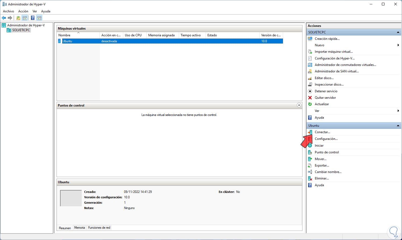Click the 'Ninguno' notes value
Image resolution: width=402 pixels, height=240 pixels.
pos(129,208)
